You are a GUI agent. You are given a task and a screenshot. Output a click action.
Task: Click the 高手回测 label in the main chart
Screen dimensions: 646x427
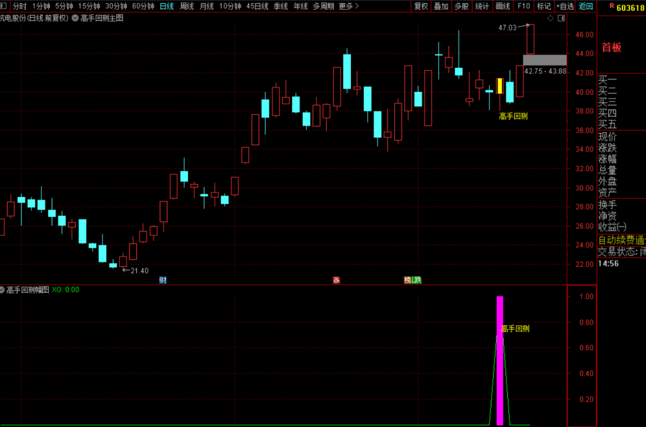(x=514, y=116)
